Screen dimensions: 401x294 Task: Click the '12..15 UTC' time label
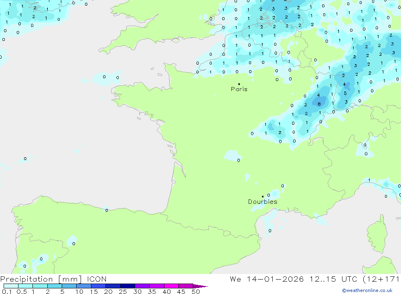click(x=333, y=279)
